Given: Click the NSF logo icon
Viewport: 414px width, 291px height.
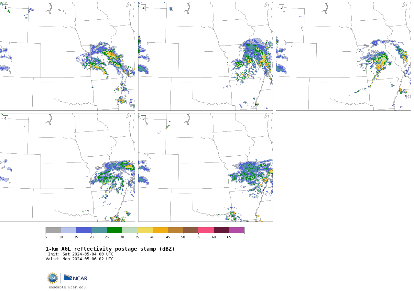Looking at the screenshot, I should pyautogui.click(x=53, y=278).
